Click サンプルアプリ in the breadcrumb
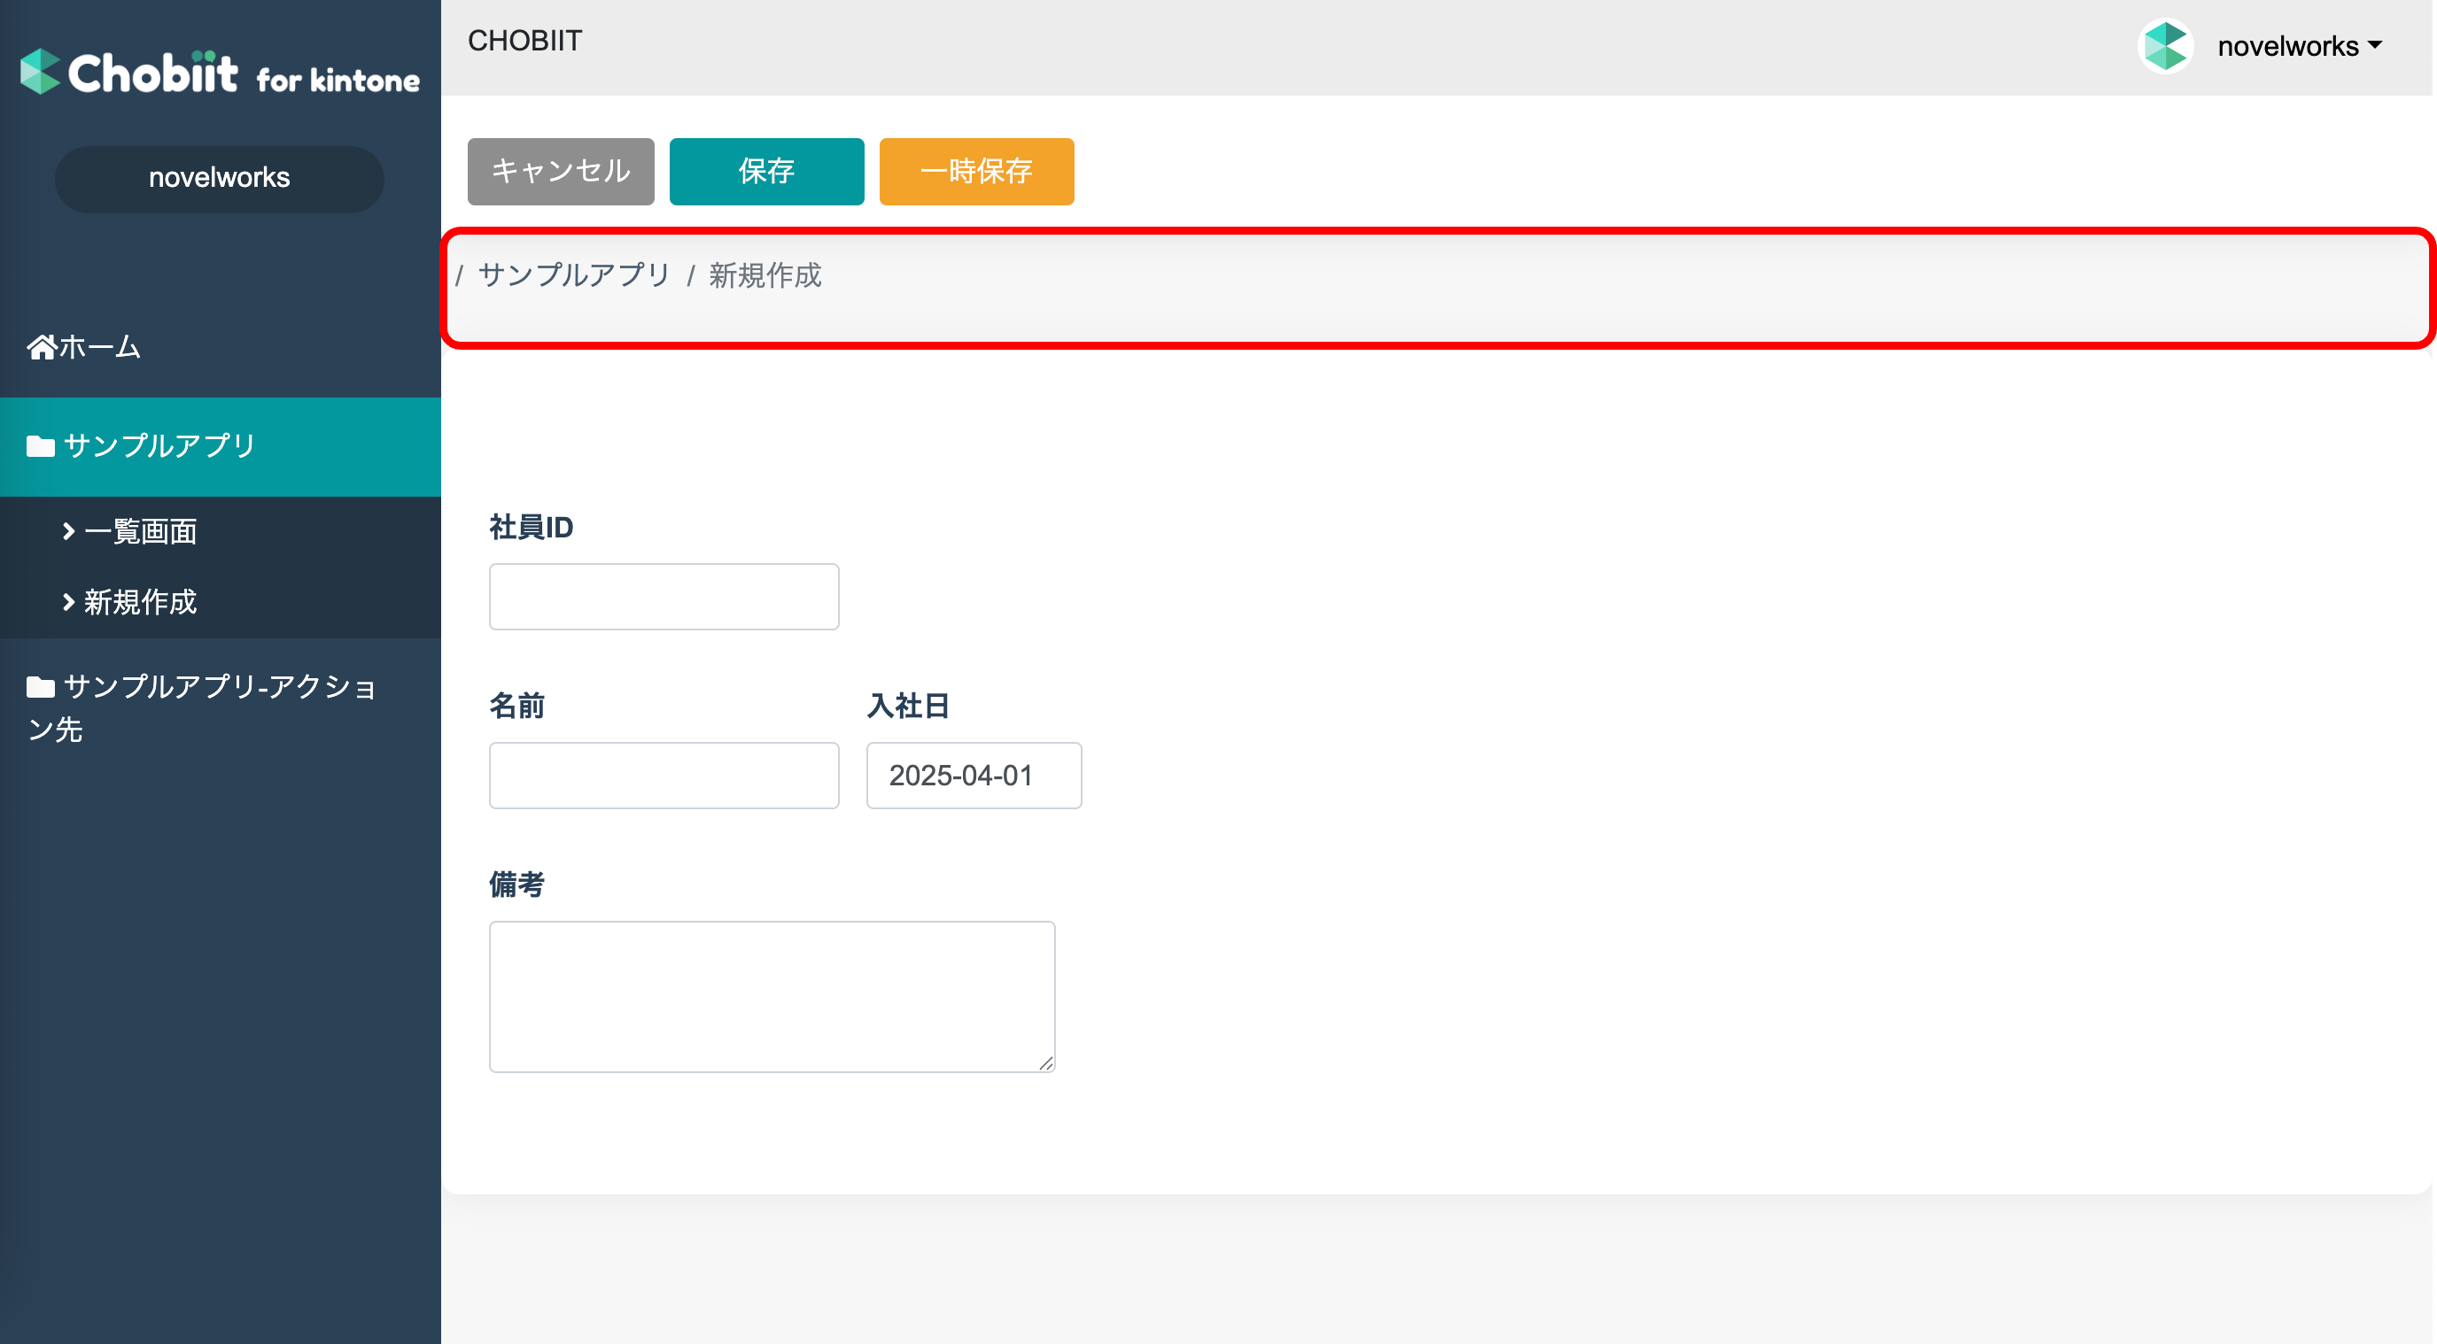Screen dimensions: 2437x1344 [574, 275]
